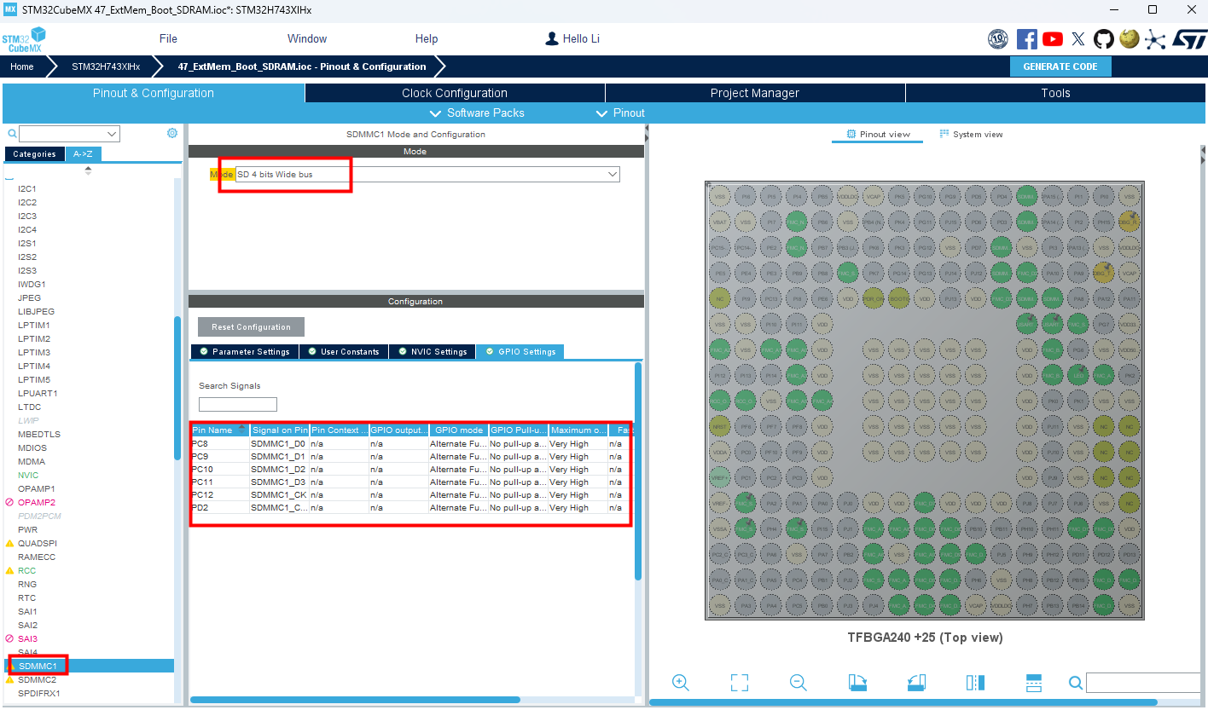The image size is (1208, 710).
Task: Open the YouTube icon link
Action: coord(1053,38)
